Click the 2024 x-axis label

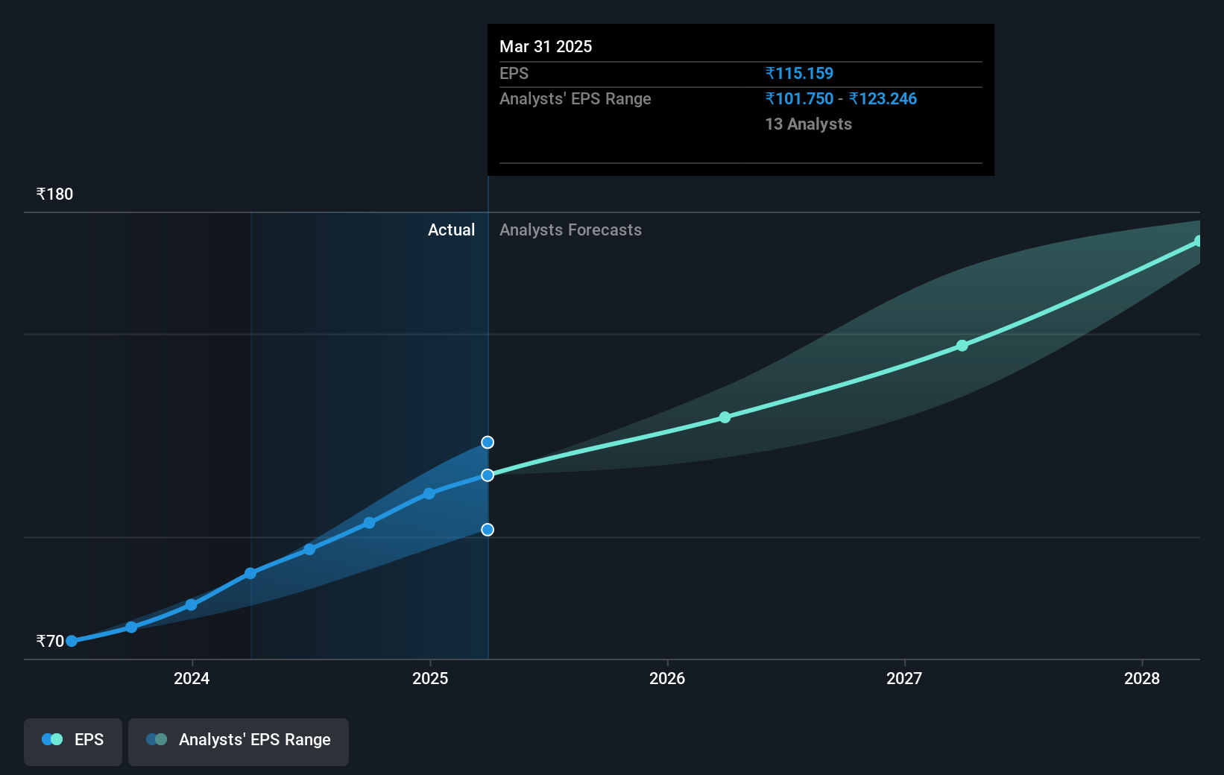click(192, 678)
